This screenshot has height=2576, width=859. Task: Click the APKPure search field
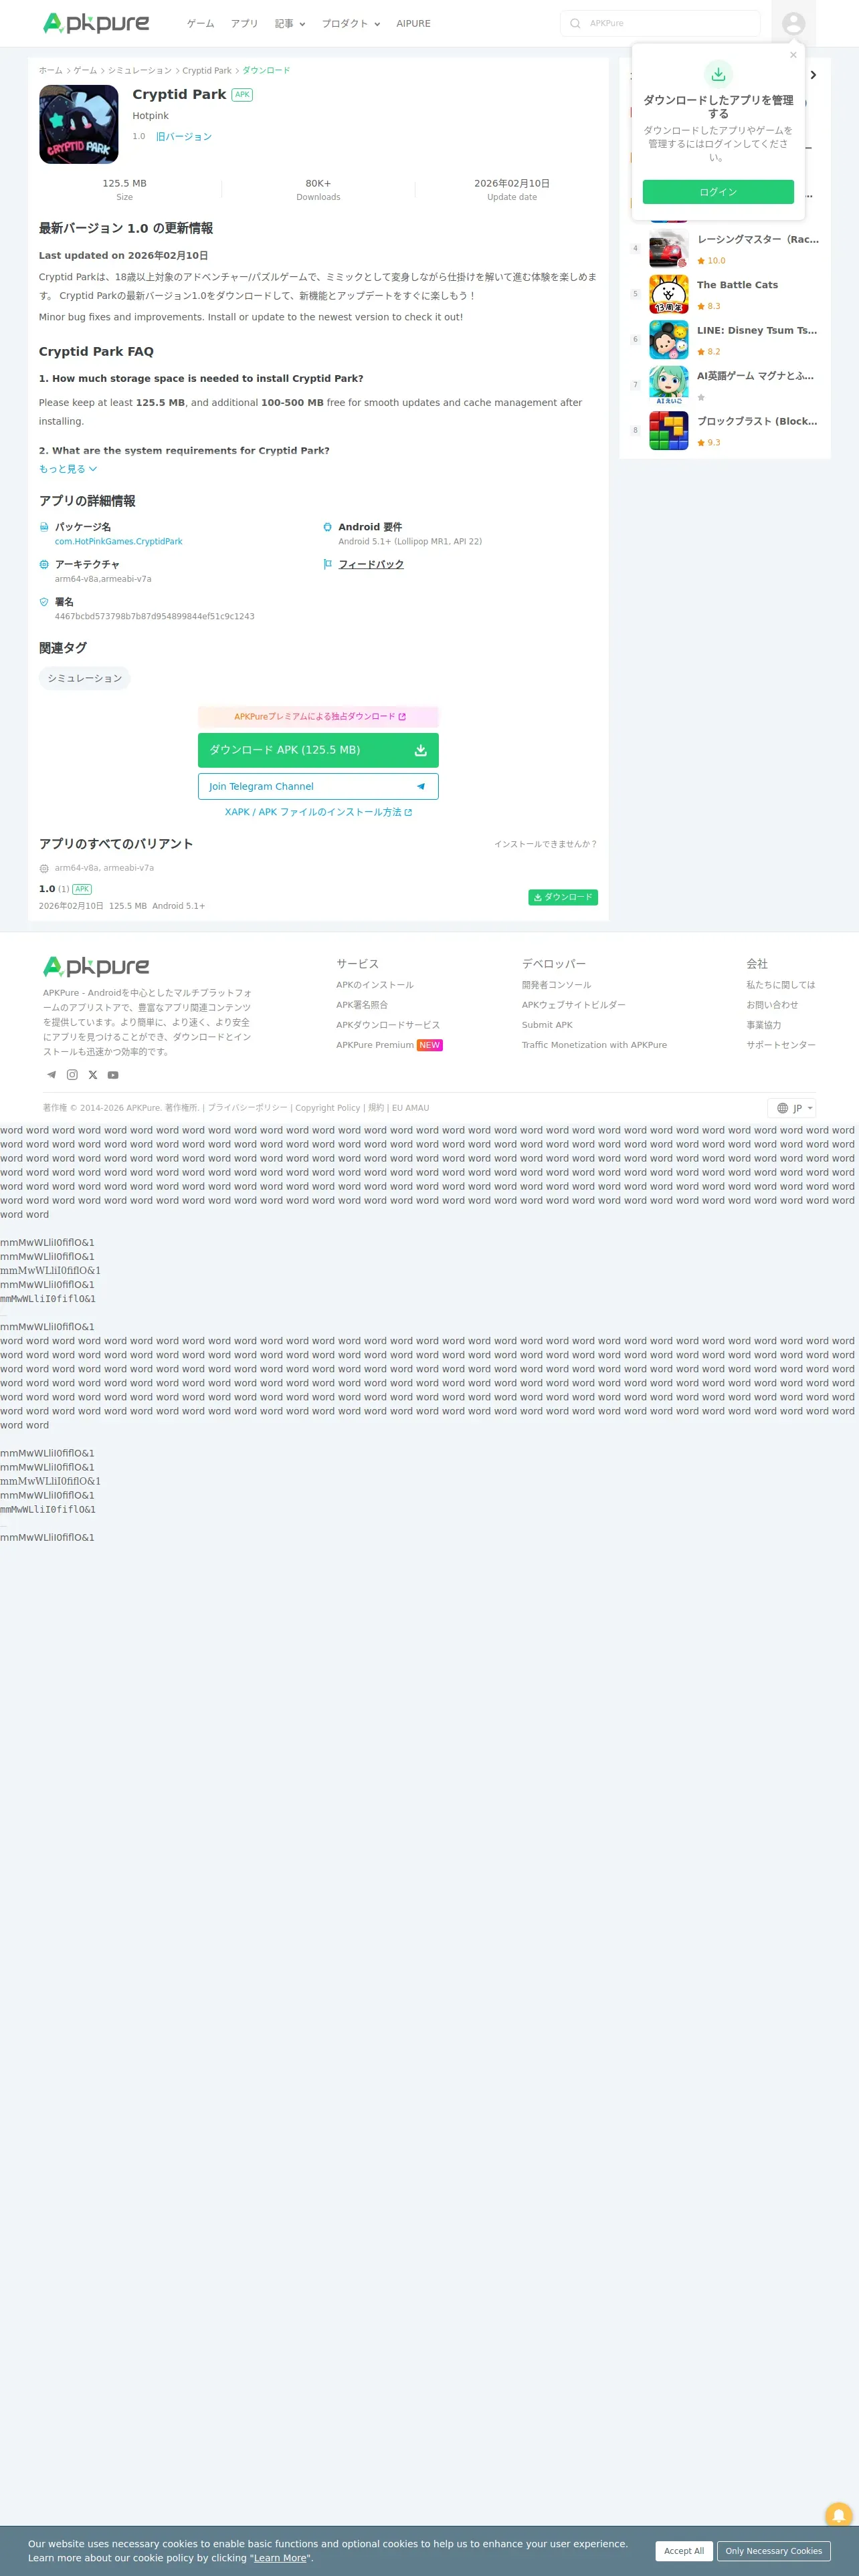point(660,23)
